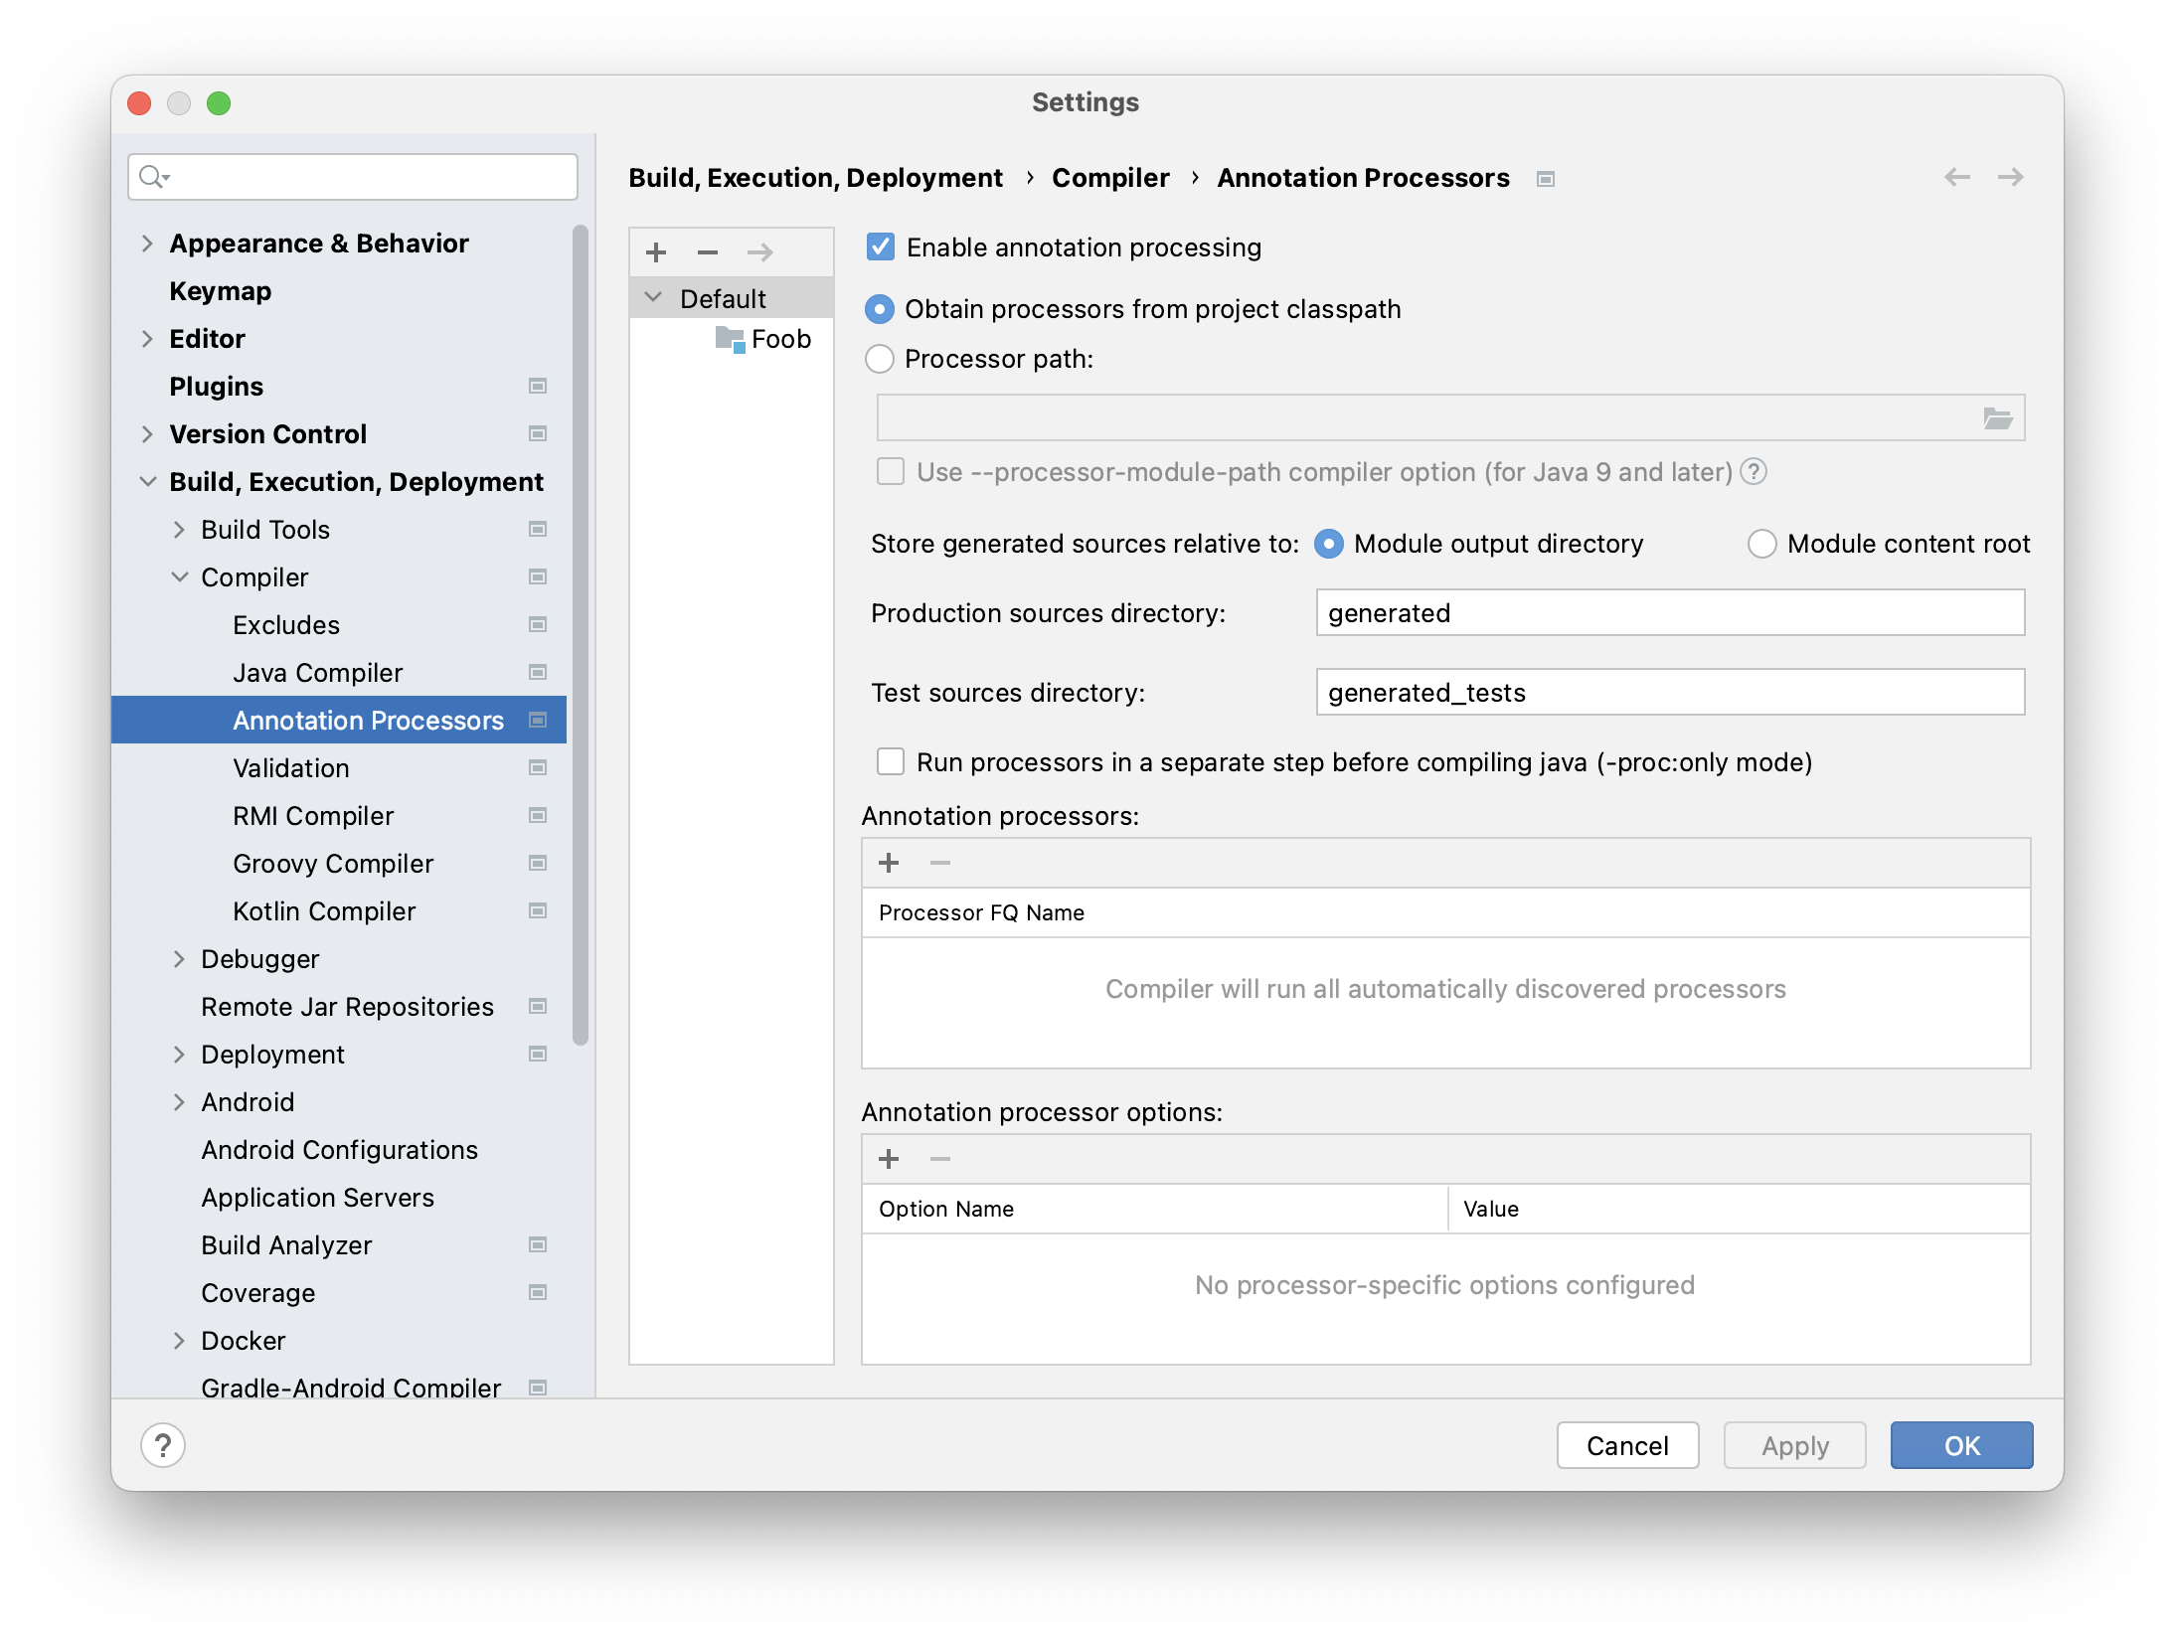
Task: Click the left settings tree scrollbar
Action: tap(581, 636)
